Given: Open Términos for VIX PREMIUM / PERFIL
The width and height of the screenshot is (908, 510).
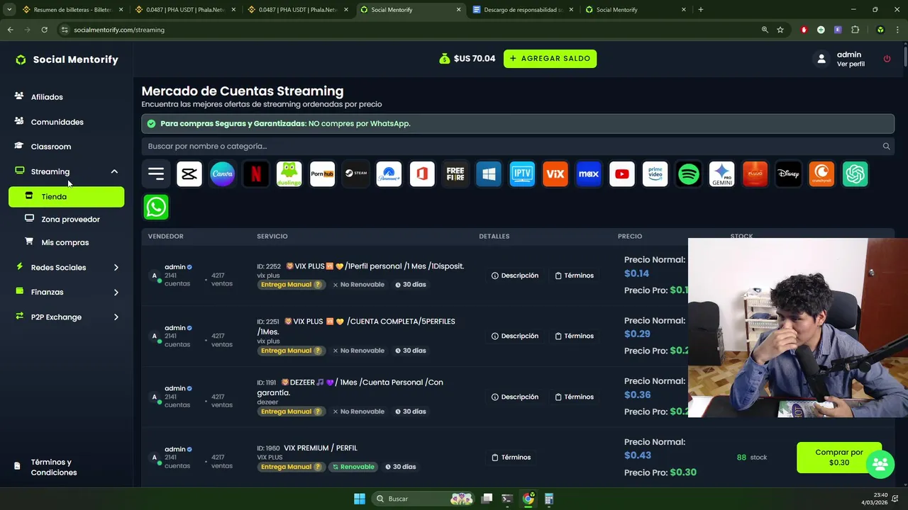Looking at the screenshot, I should point(511,458).
